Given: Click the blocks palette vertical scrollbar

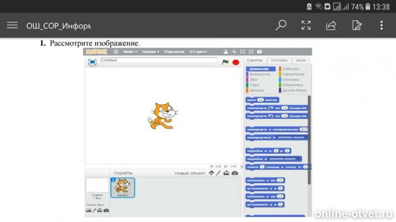Looking at the screenshot, I should pos(309,140).
